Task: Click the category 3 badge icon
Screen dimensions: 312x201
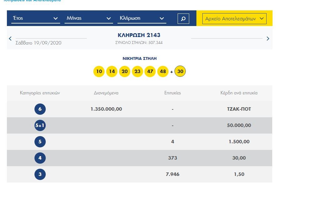Action: [x=40, y=174]
